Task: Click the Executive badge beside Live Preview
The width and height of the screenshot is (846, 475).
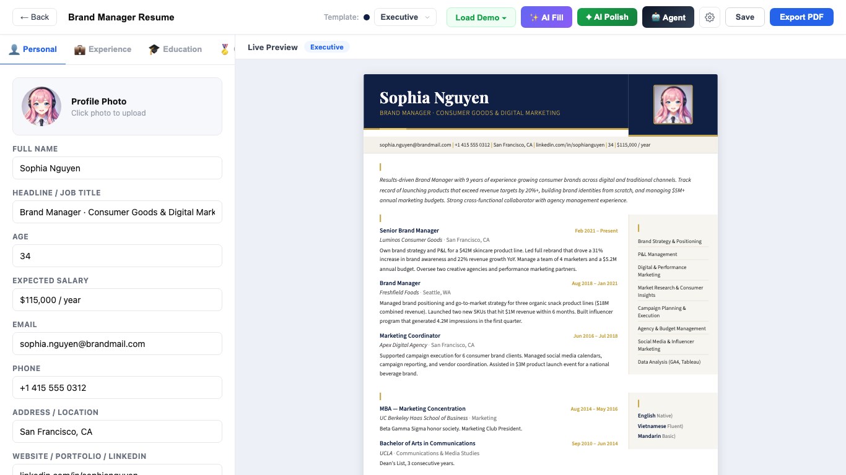Action: (327, 47)
